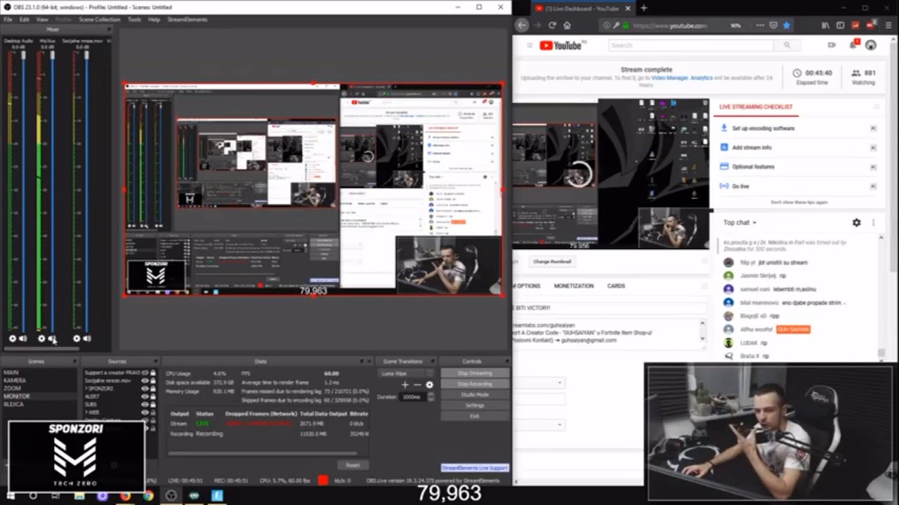Open StreamElements menu in OBS

click(187, 20)
